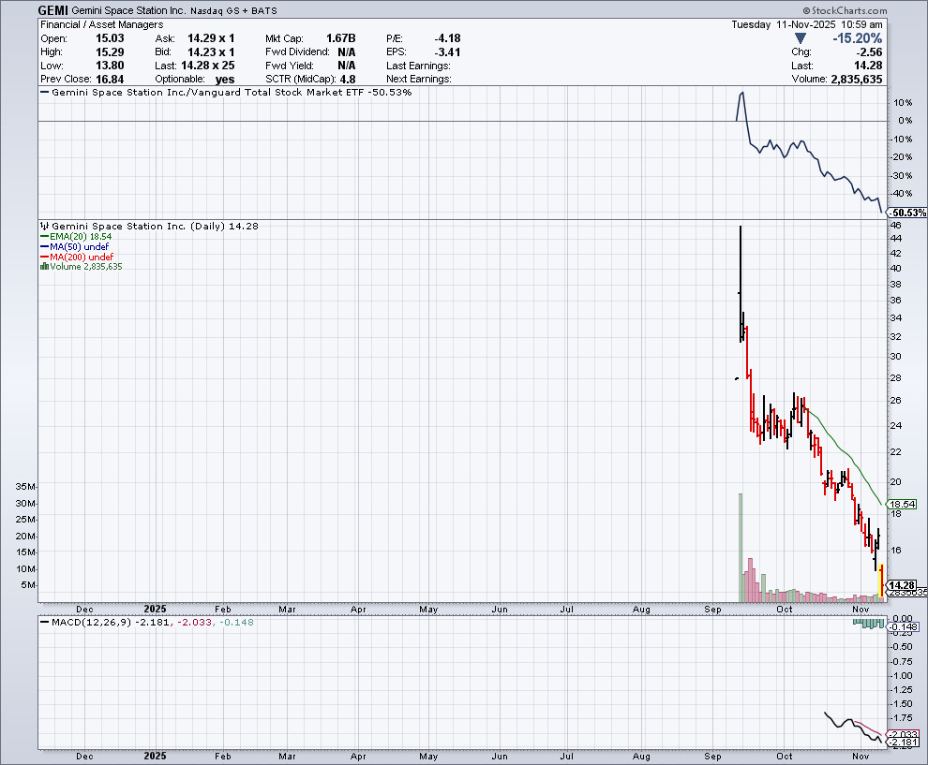Screen dimensions: 928x765
Task: Click the GEMI ticker symbol title
Action: (51, 9)
